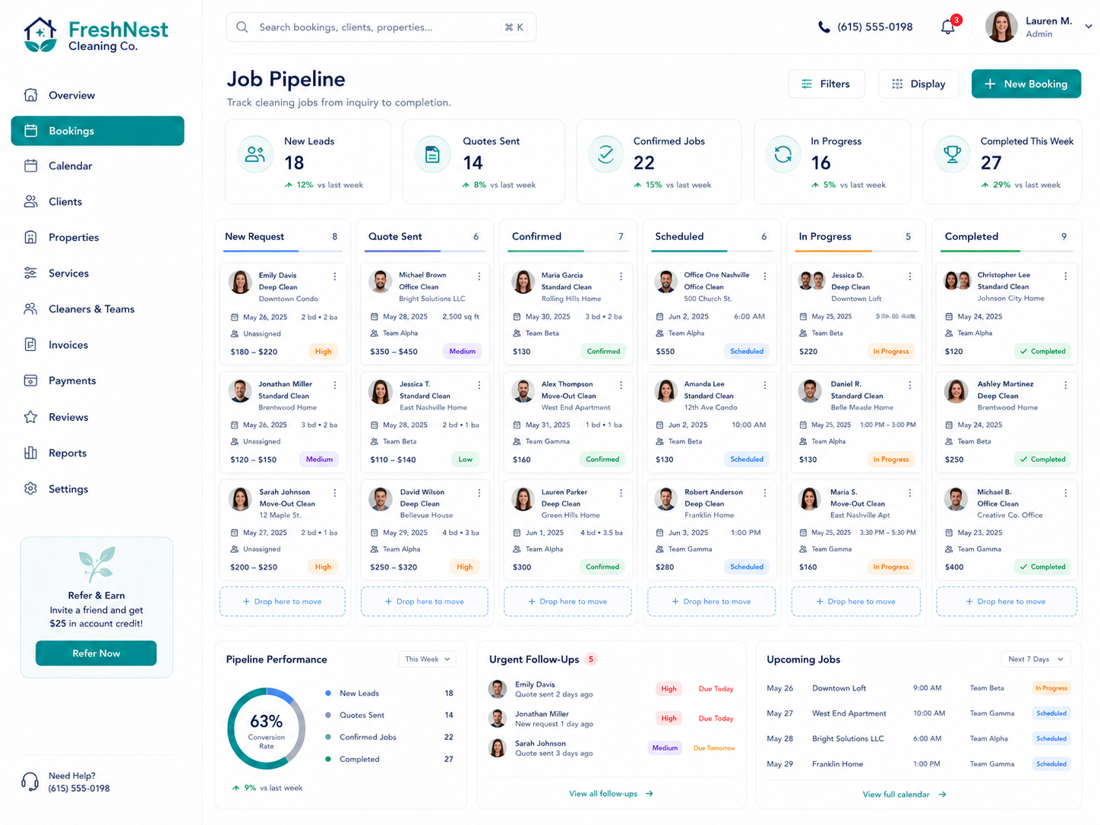Click Bright Solutions LLC upcoming job
This screenshot has width=1100, height=825.
pyautogui.click(x=848, y=738)
